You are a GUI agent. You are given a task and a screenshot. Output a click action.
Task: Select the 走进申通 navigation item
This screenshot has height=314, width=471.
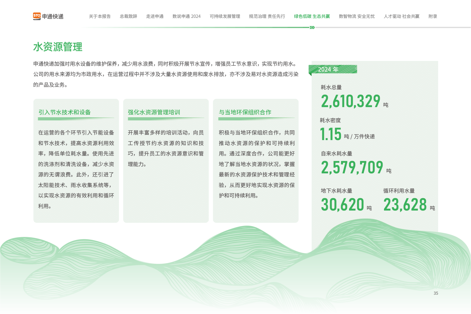pos(155,16)
